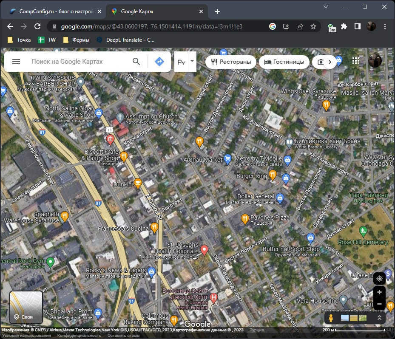This screenshot has height=339, width=395.
Task: Open the browser extensions puzzle icon
Action: click(344, 26)
